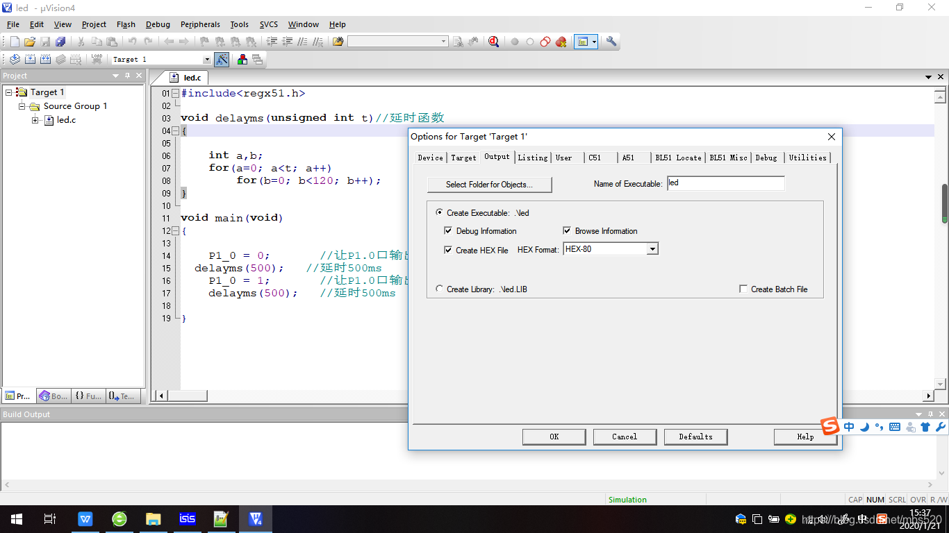Screen dimensions: 949x533
Task: Click the Download LOAD icon
Action: click(x=97, y=60)
